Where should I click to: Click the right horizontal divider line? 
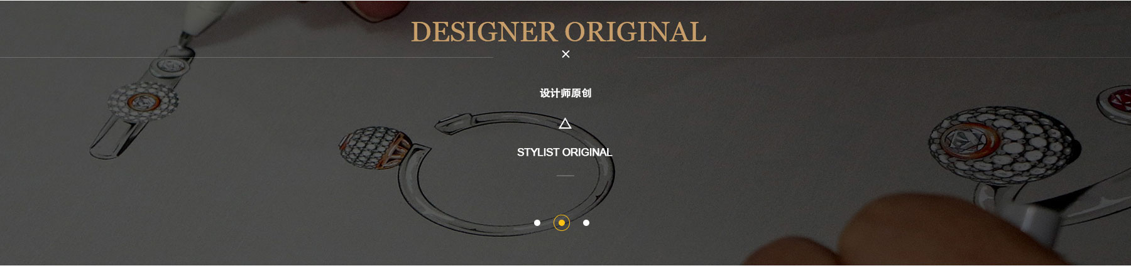click(883, 57)
